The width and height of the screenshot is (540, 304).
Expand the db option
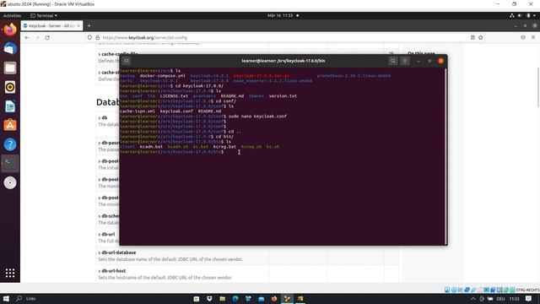(103, 118)
